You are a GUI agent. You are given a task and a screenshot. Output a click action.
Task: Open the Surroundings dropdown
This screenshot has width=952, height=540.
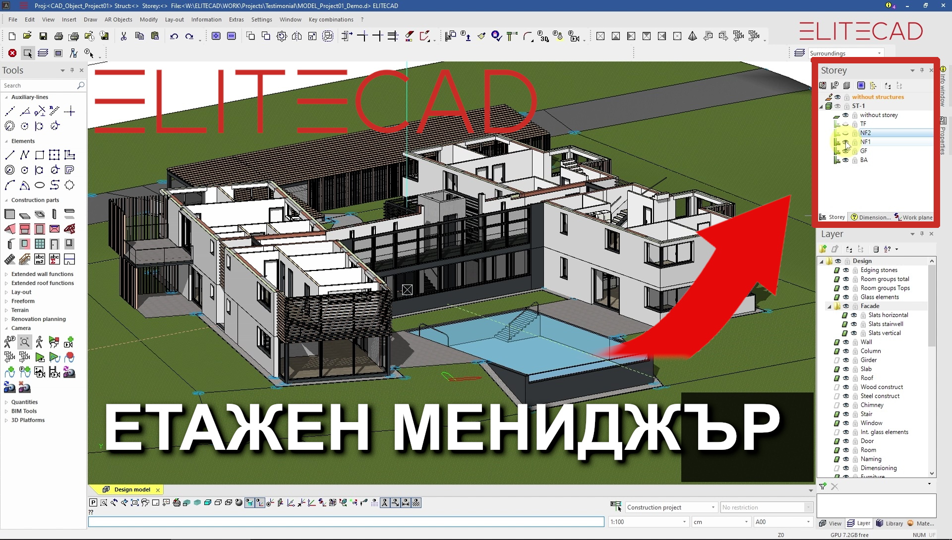pos(879,53)
